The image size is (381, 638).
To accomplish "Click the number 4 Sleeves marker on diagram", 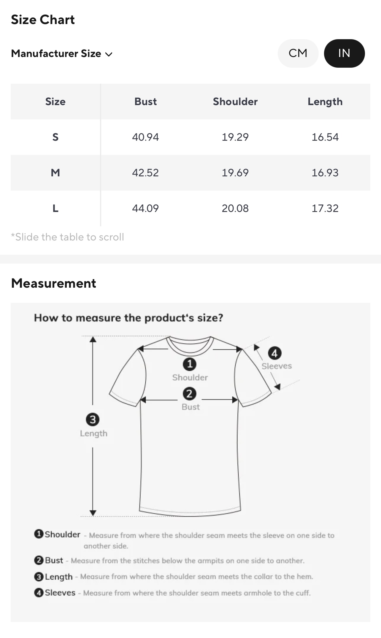I will pyautogui.click(x=275, y=353).
